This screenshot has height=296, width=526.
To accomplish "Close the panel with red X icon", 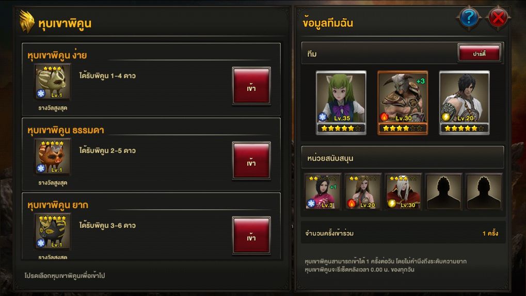I will pyautogui.click(x=498, y=18).
